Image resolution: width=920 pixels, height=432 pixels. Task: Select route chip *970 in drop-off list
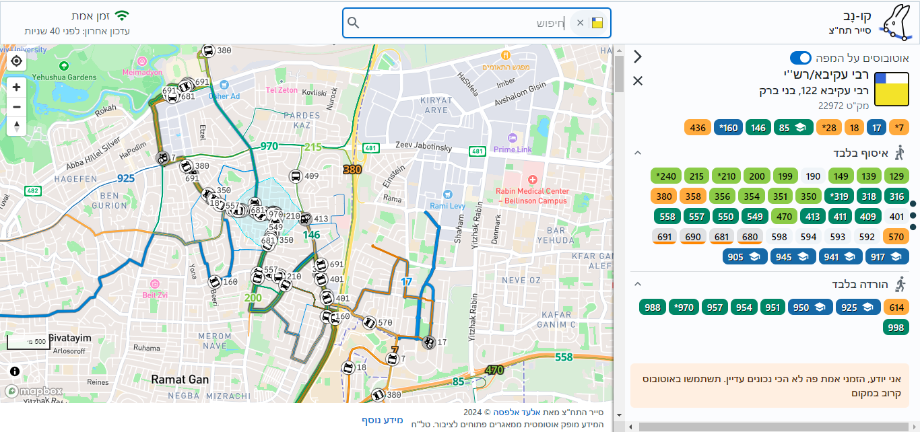tap(684, 308)
